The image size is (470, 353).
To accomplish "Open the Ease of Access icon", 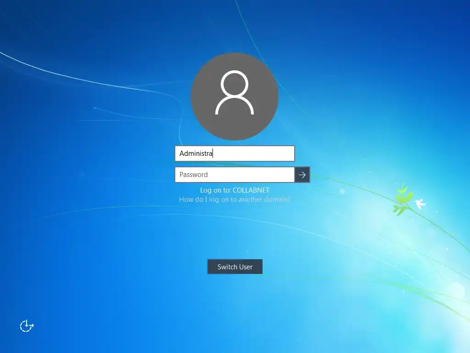I will pyautogui.click(x=27, y=326).
